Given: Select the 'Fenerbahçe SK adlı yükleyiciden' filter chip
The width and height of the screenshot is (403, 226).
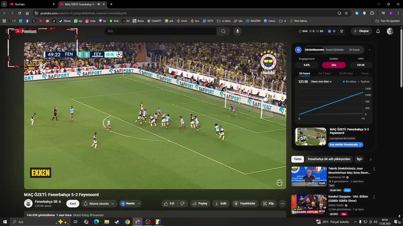Looking at the screenshot, I should (329, 159).
